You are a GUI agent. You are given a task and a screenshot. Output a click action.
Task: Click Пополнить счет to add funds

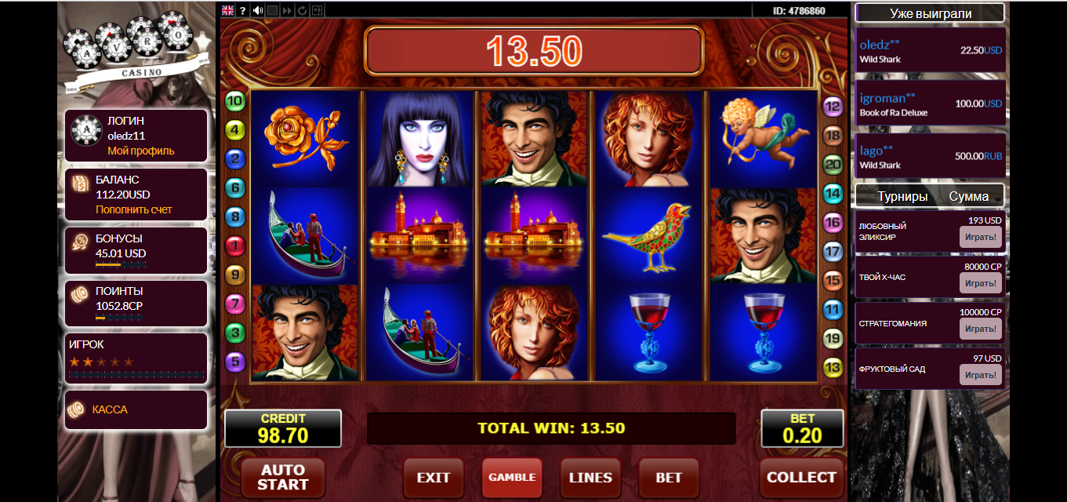tap(134, 209)
